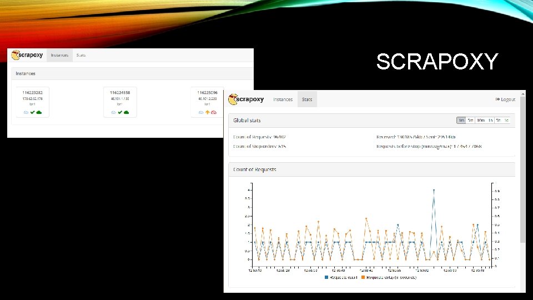Click green checkmark icon of instance 116224858
Screen dimensions: 533x300
(120, 112)
